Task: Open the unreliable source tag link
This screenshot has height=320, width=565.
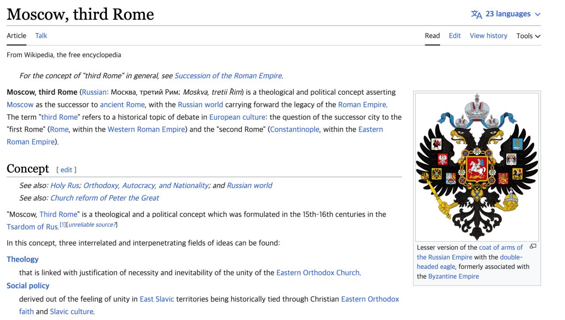Action: click(x=92, y=225)
